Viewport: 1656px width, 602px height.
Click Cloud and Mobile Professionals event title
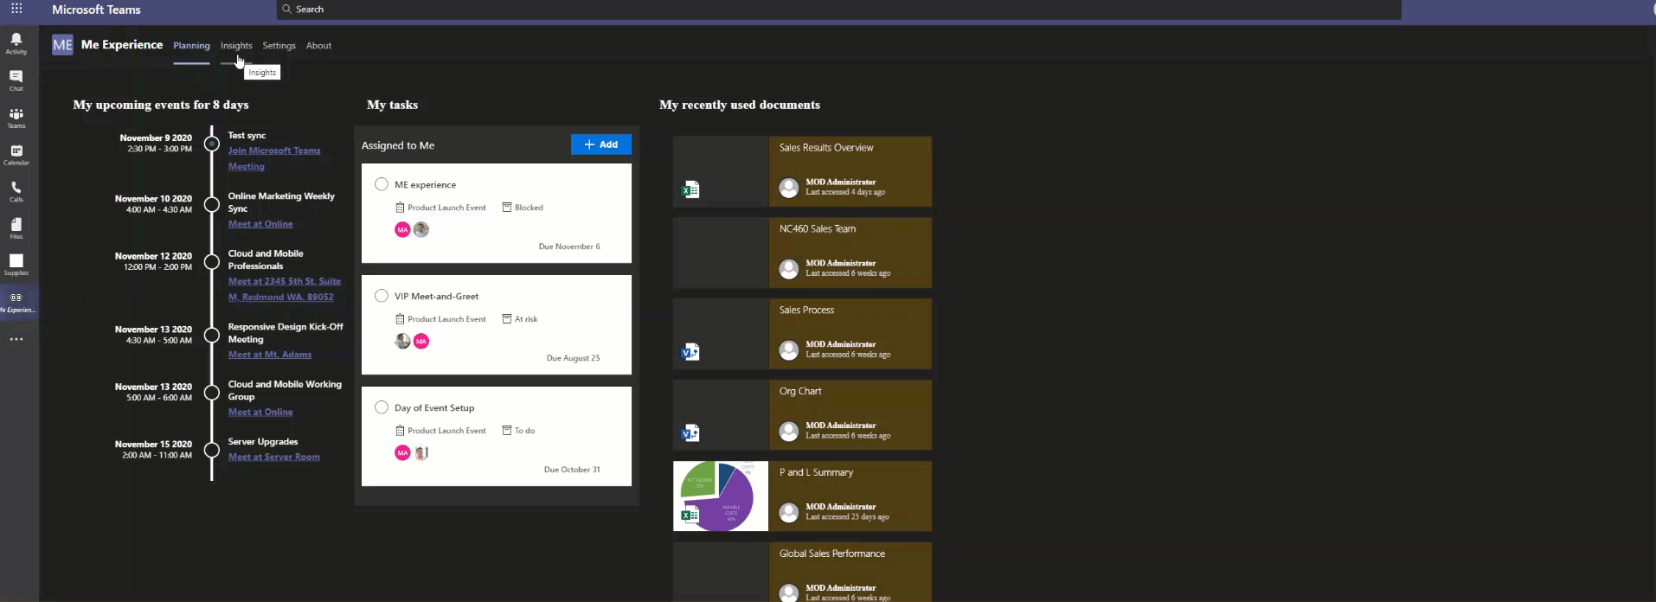tap(266, 259)
